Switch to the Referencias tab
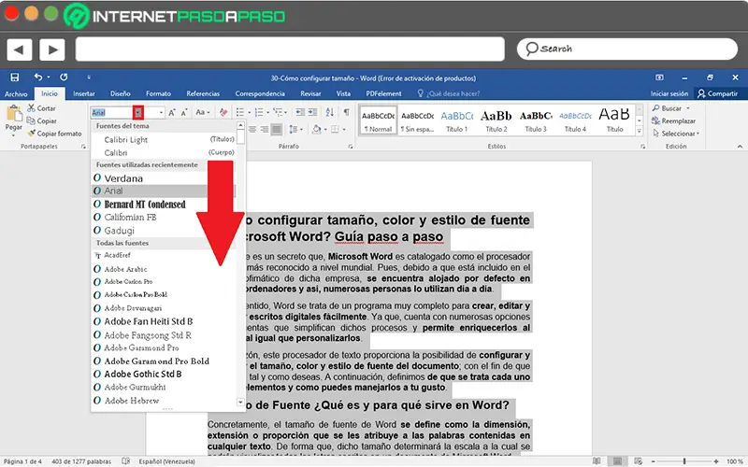This screenshot has width=748, height=467. 203,94
